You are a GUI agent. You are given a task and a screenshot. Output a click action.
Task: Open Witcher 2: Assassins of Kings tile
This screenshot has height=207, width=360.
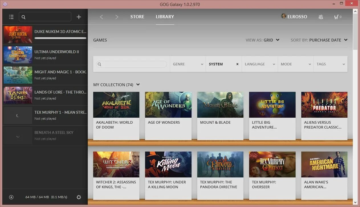[116, 175]
